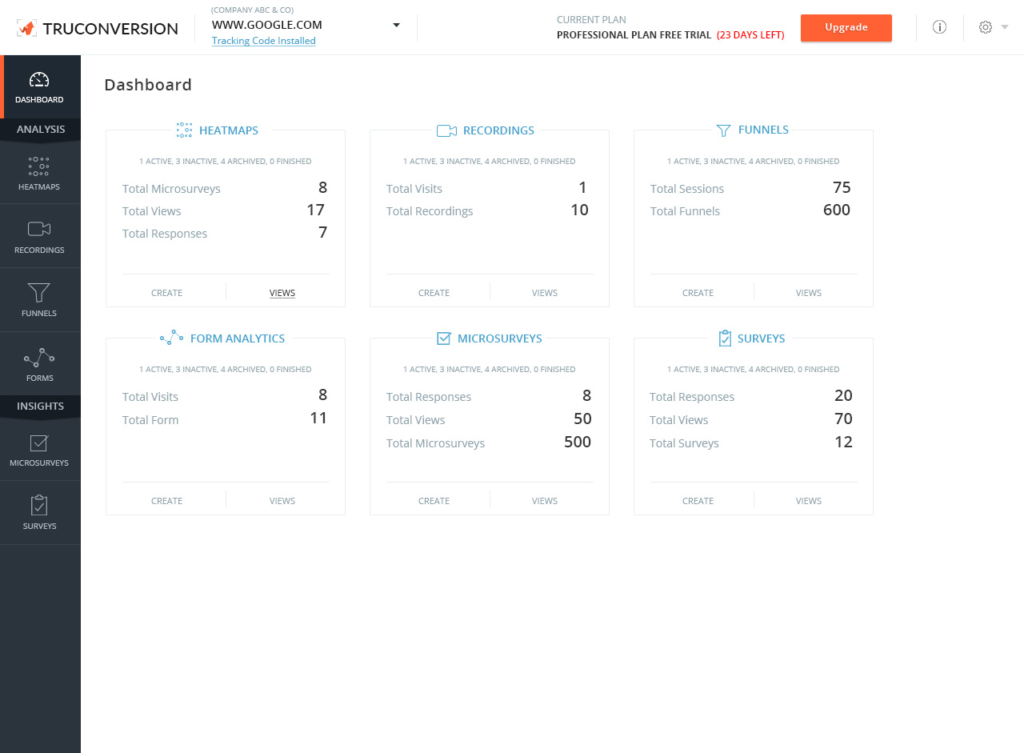Viewport: 1024px width, 753px height.
Task: Click the Recordings camera icon in sidebar
Action: pyautogui.click(x=39, y=229)
